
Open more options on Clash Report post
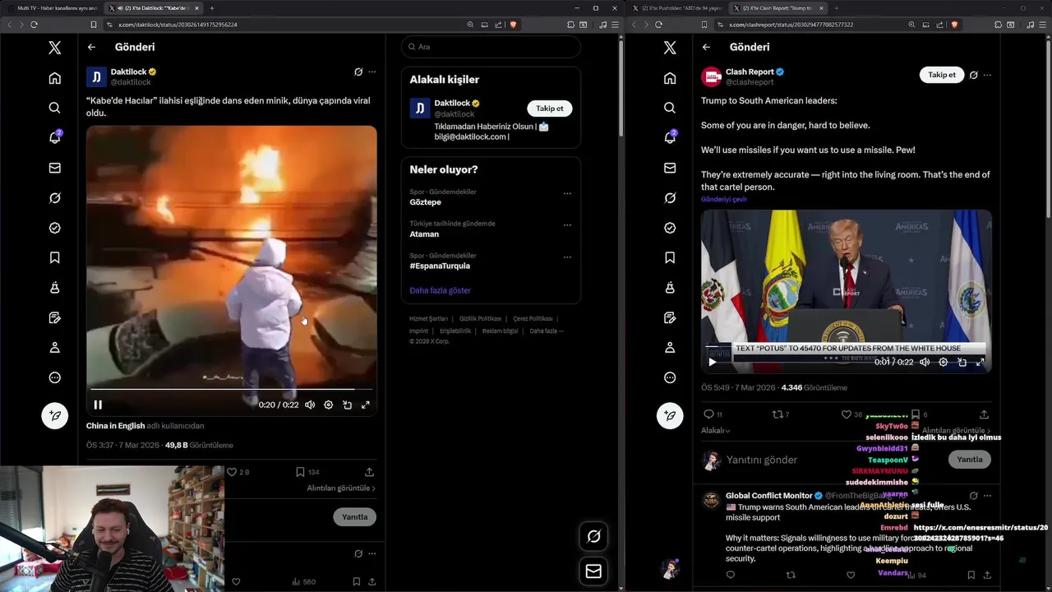(987, 75)
